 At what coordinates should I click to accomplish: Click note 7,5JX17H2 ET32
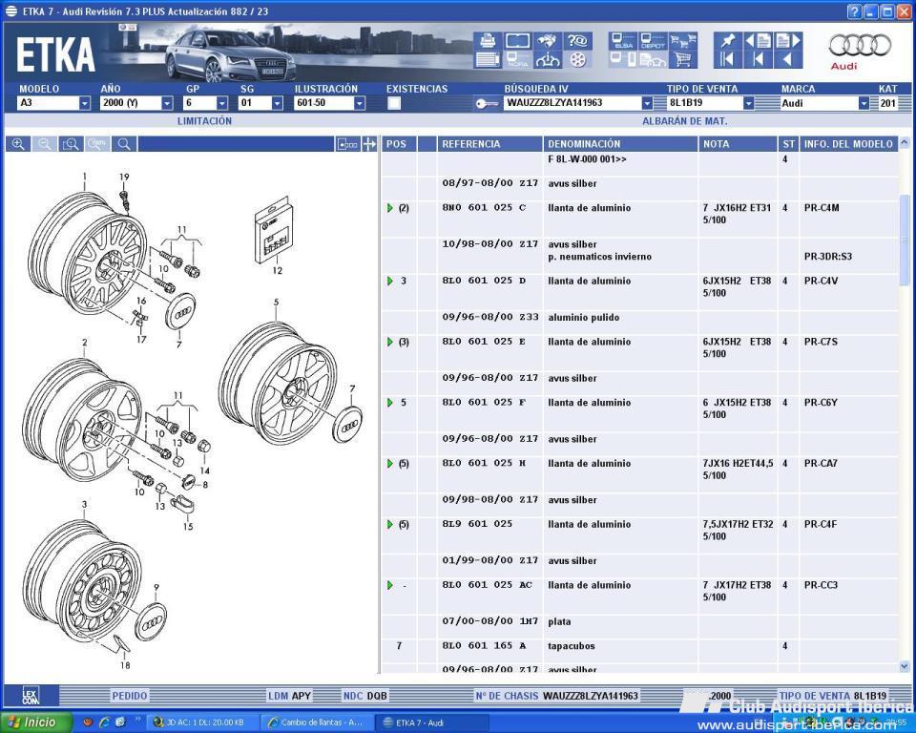click(738, 524)
